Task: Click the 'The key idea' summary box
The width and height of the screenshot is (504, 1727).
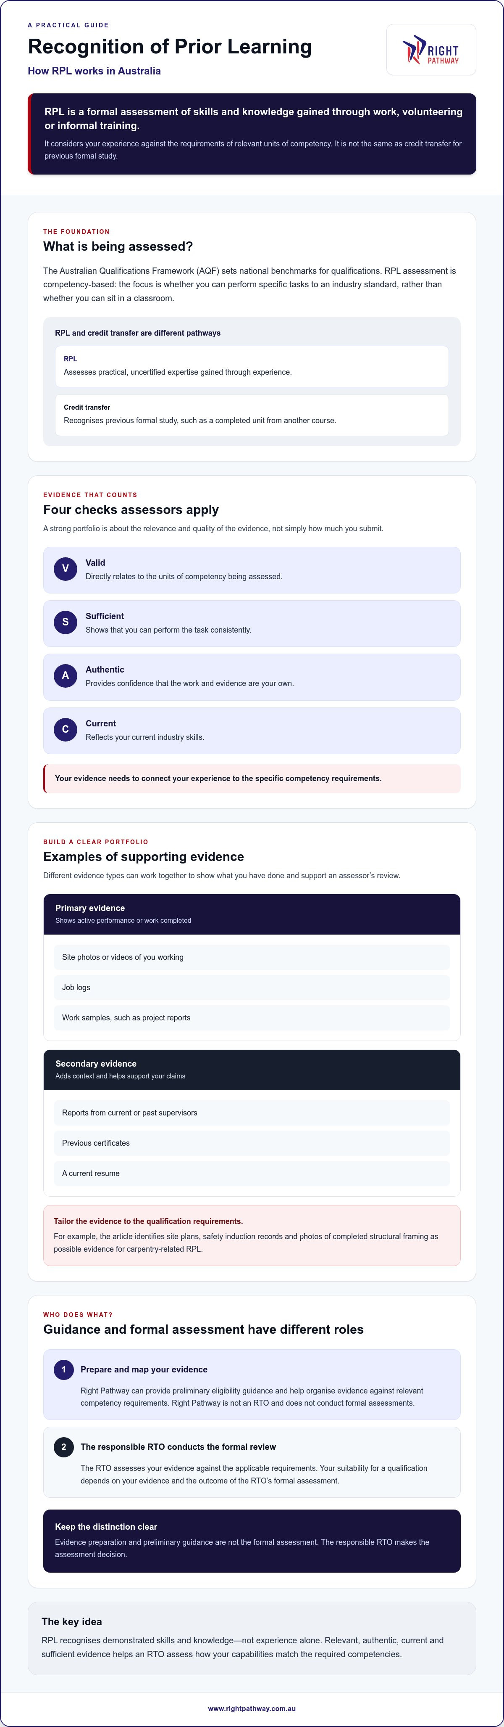Action: [x=252, y=1638]
